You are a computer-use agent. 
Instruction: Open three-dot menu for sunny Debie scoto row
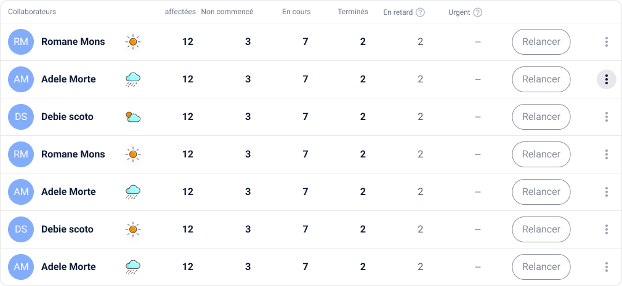(x=607, y=229)
